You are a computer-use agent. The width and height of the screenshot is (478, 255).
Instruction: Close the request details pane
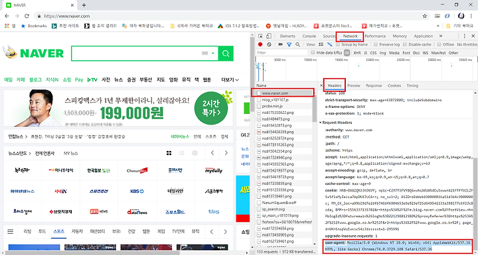(x=321, y=85)
